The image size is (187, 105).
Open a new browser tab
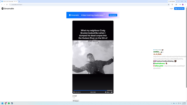(19, 1)
